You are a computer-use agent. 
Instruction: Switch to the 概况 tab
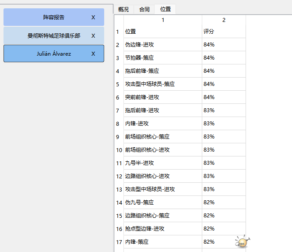point(123,9)
